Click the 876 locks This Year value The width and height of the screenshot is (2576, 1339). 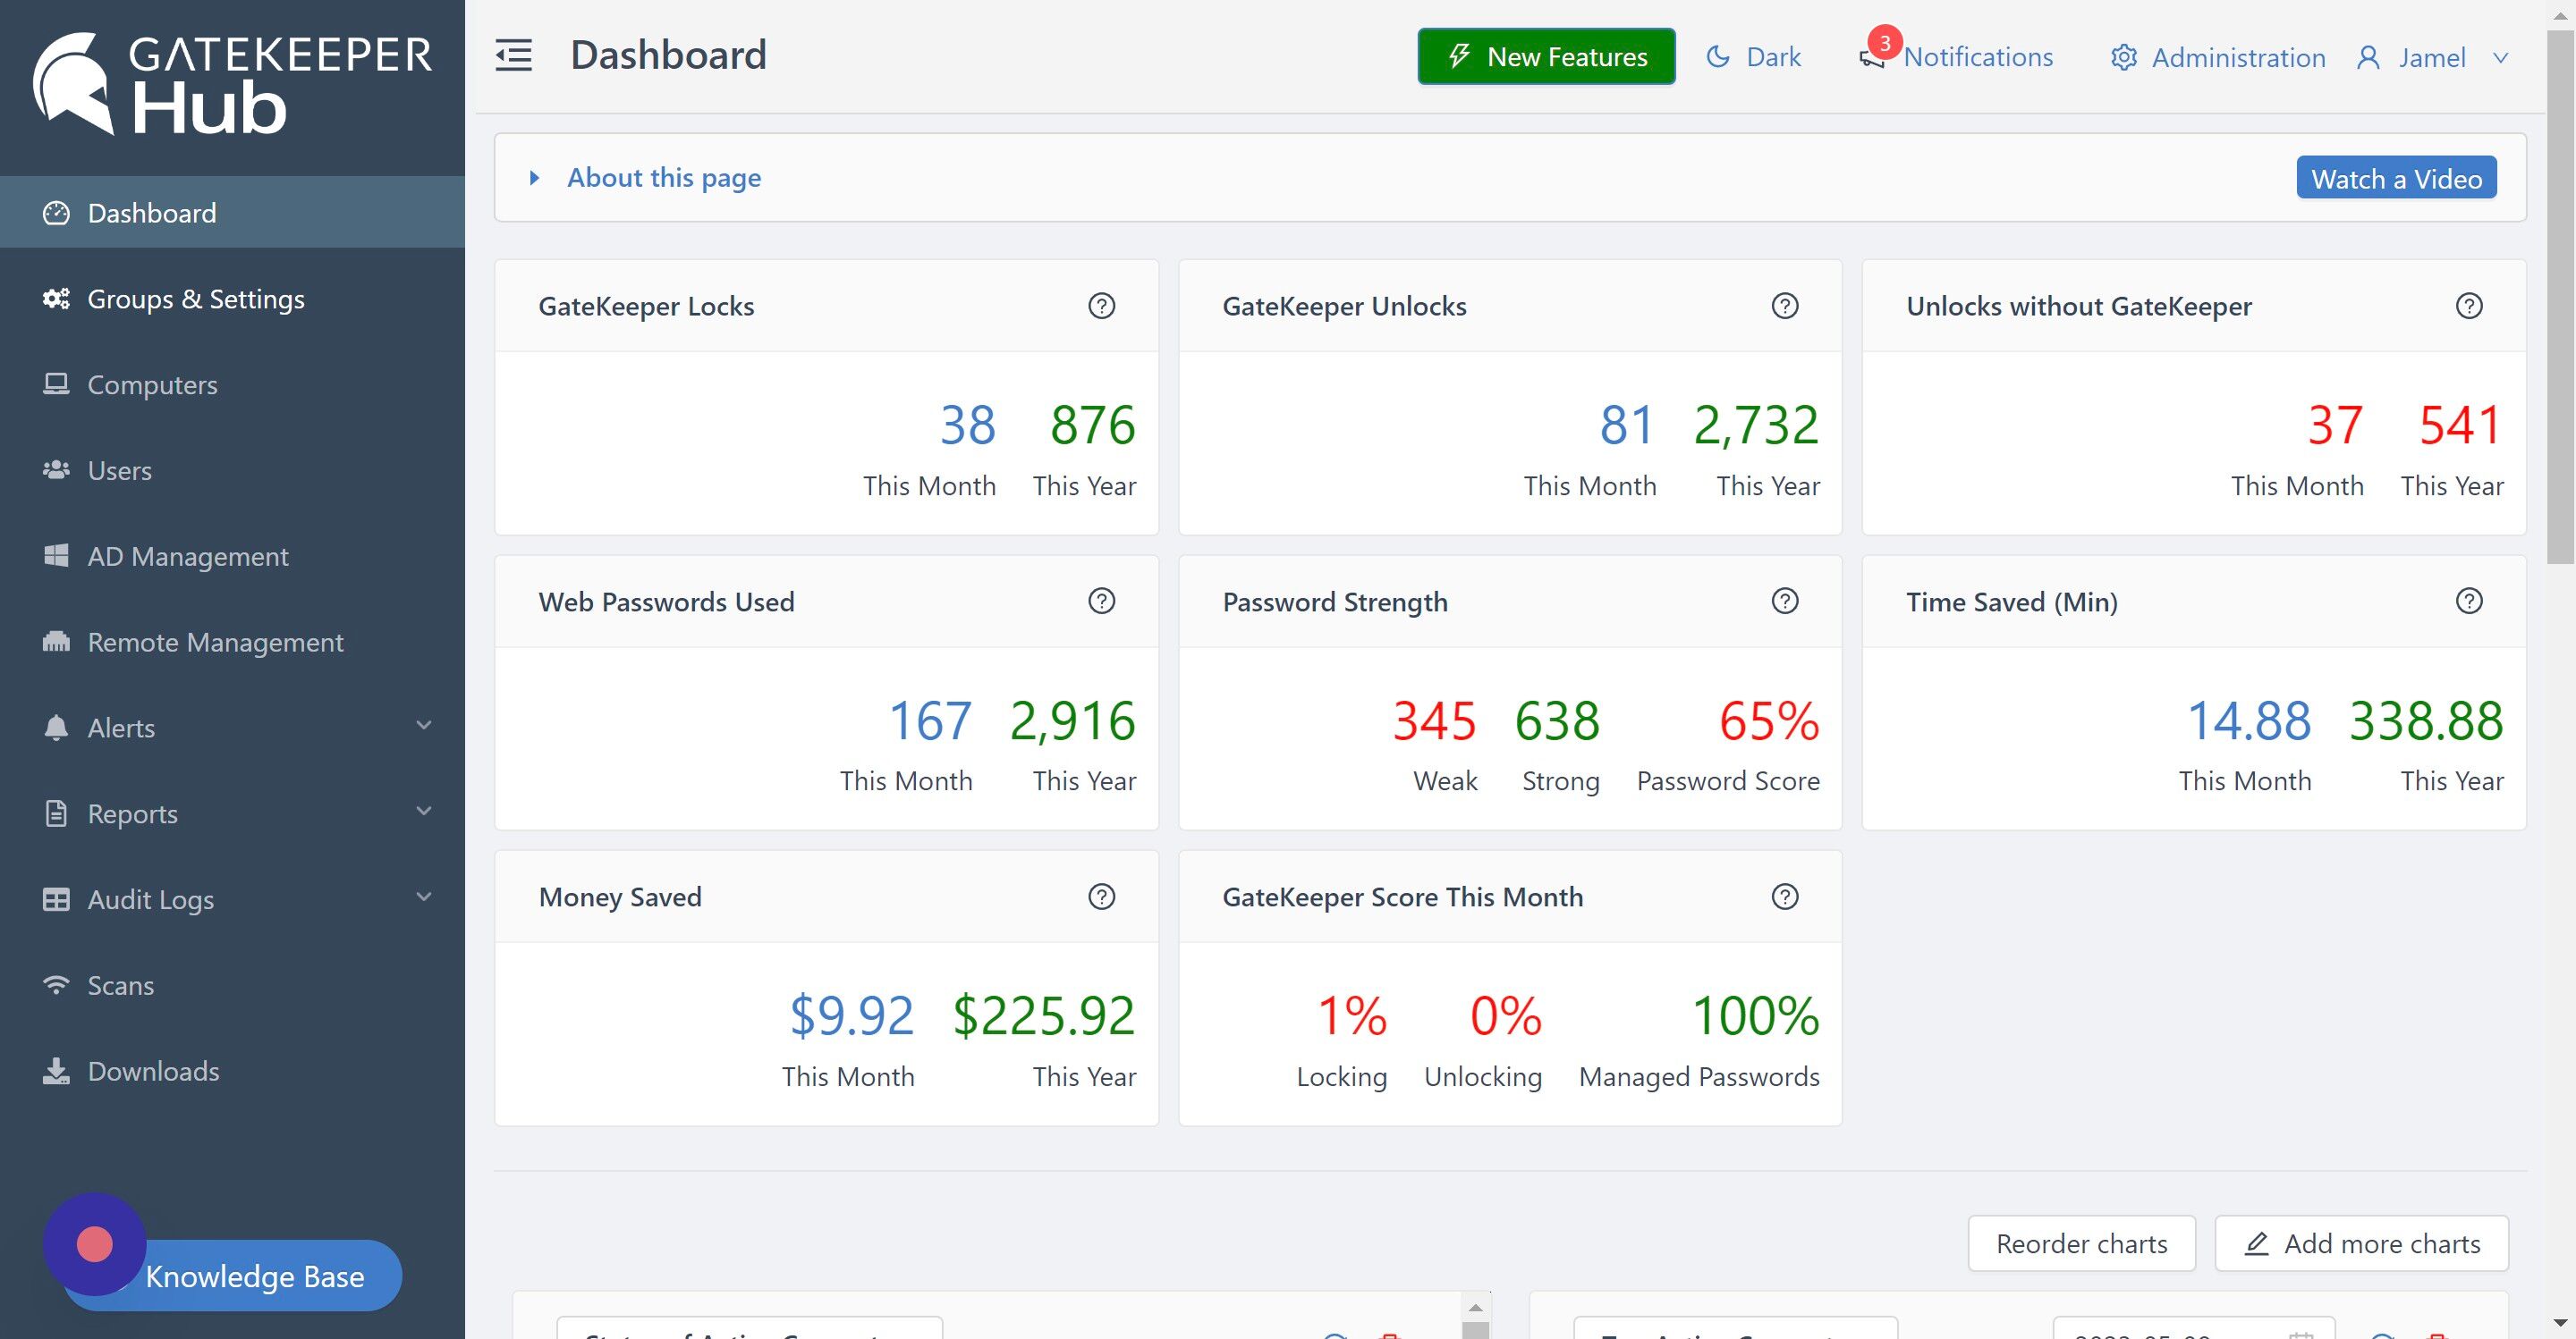1092,425
